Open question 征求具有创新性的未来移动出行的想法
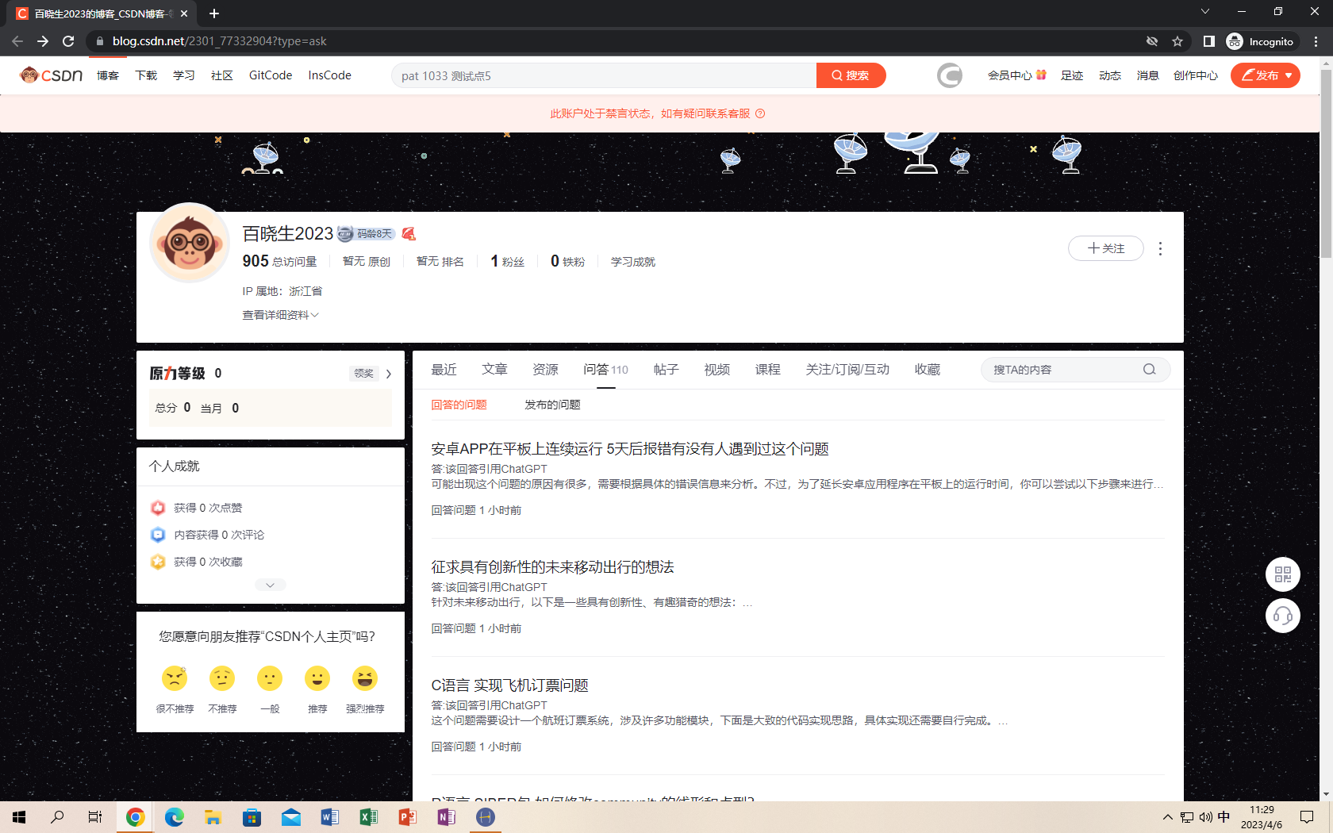Viewport: 1333px width, 833px height. [552, 567]
